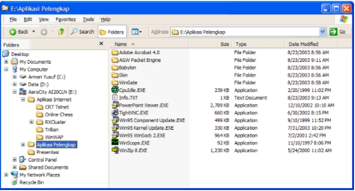355x191 pixels.
Task: Select the Adobe Acrobat 4.0 folder icon
Action: pos(115,53)
